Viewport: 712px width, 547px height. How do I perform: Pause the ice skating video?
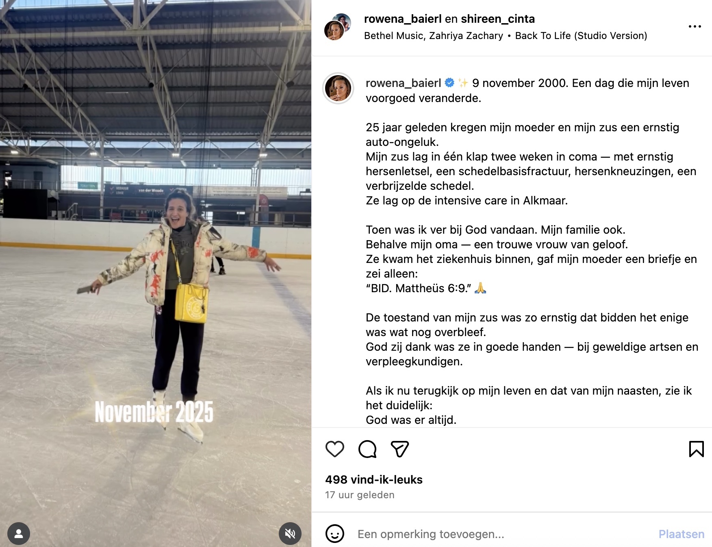[x=156, y=273]
